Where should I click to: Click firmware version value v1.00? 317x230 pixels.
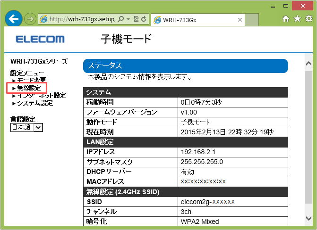click(x=188, y=112)
